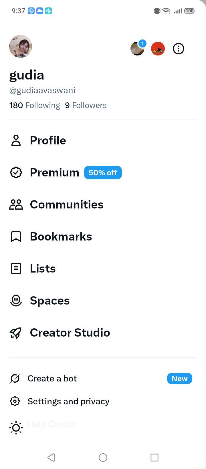Tap the Android back navigation button
This screenshot has width=206, height=469.
point(51,458)
